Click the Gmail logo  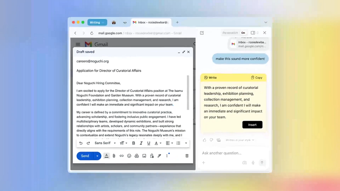(x=96, y=44)
